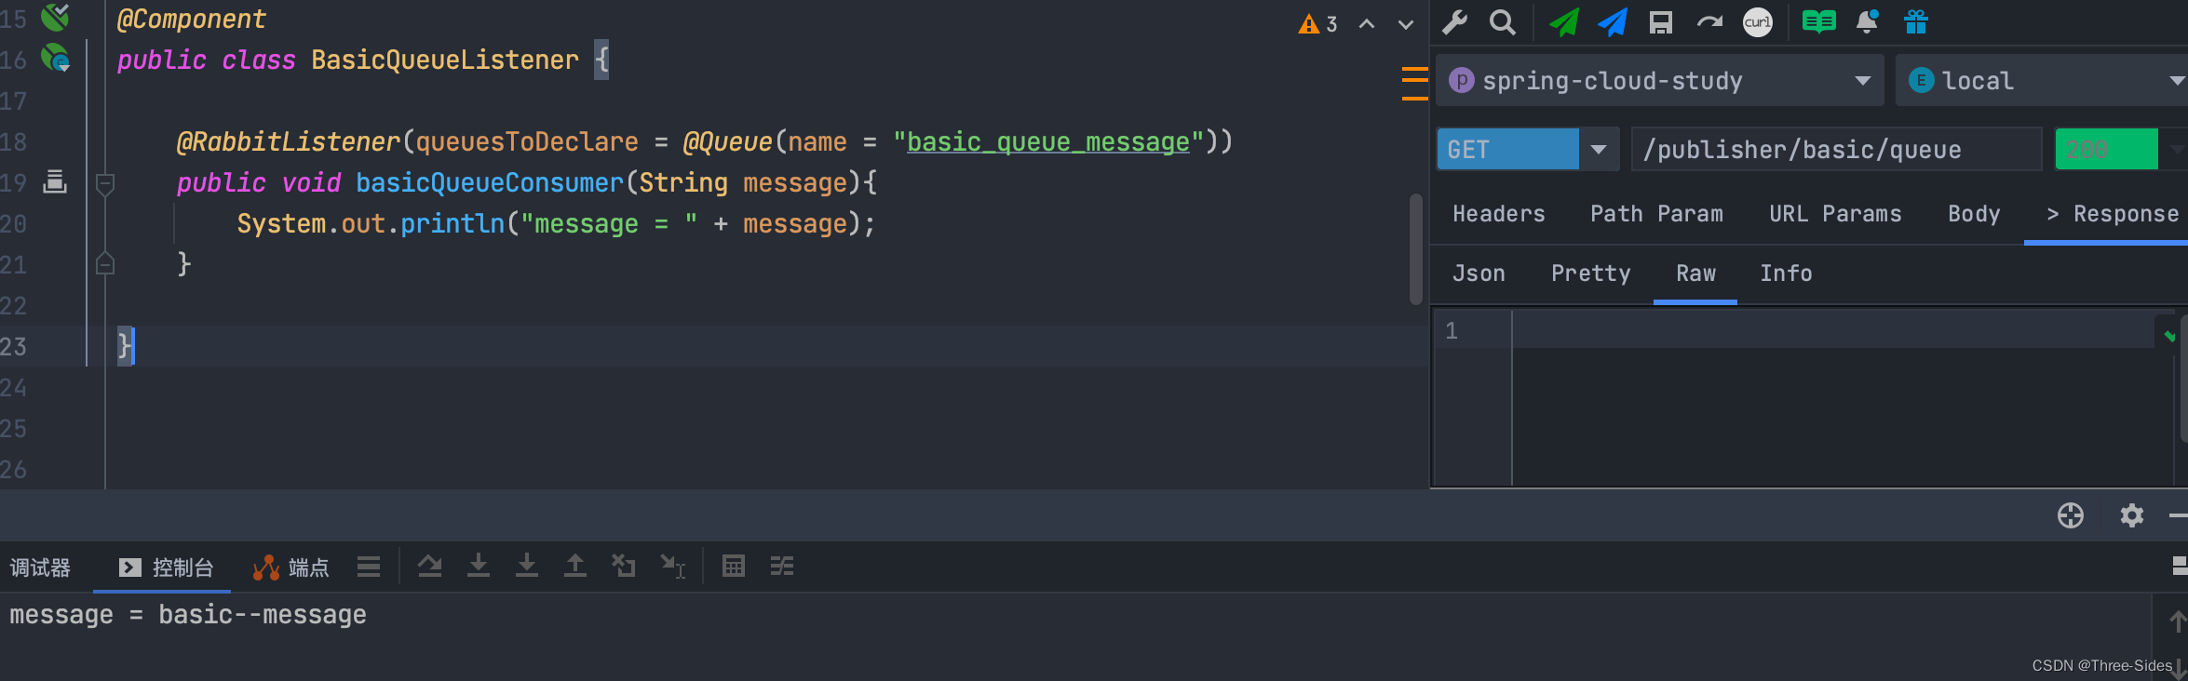The image size is (2188, 681).
Task: Open the URL Params tab
Action: (x=1835, y=214)
